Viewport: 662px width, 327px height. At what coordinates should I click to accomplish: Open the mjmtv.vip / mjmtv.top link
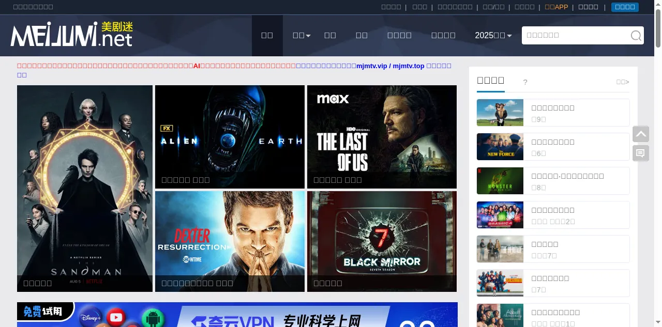pos(390,66)
